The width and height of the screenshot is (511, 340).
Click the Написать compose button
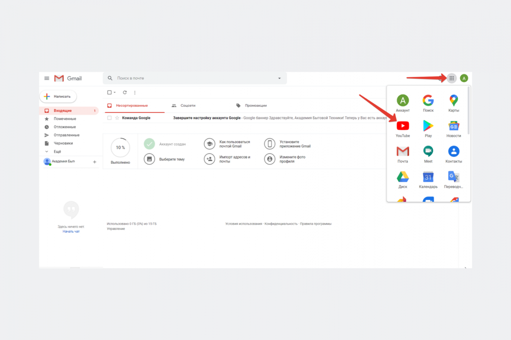pos(58,96)
